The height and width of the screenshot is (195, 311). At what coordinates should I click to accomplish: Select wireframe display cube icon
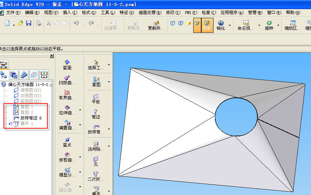(173, 23)
